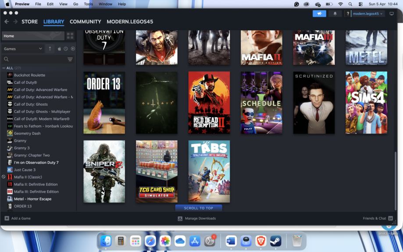403x252 pixels.
Task: Click the Manage Downloads icon
Action: 180,218
